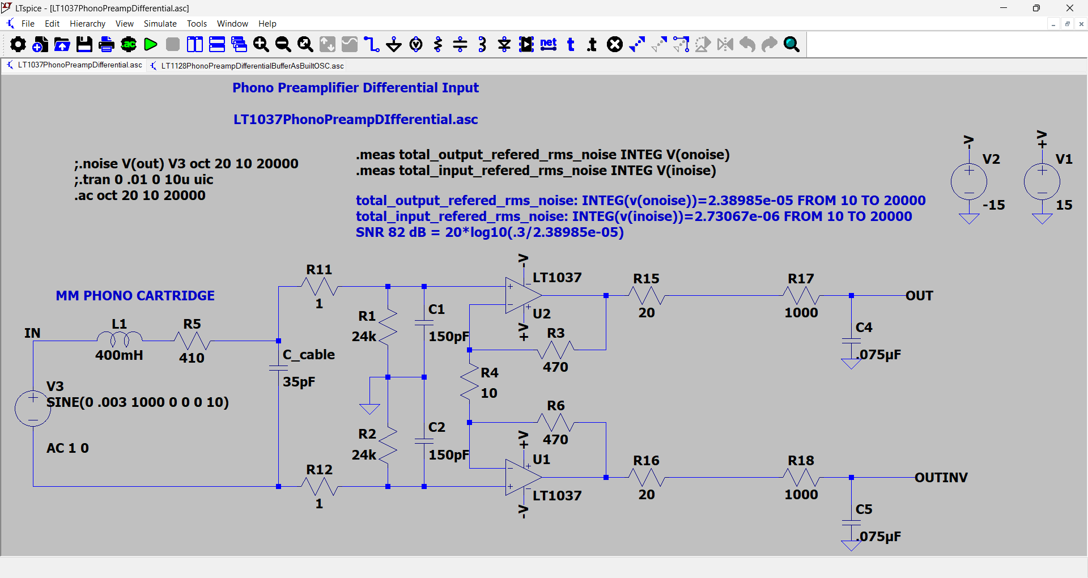
Task: Click the SNR 82 dB calculation comment
Action: pos(490,232)
